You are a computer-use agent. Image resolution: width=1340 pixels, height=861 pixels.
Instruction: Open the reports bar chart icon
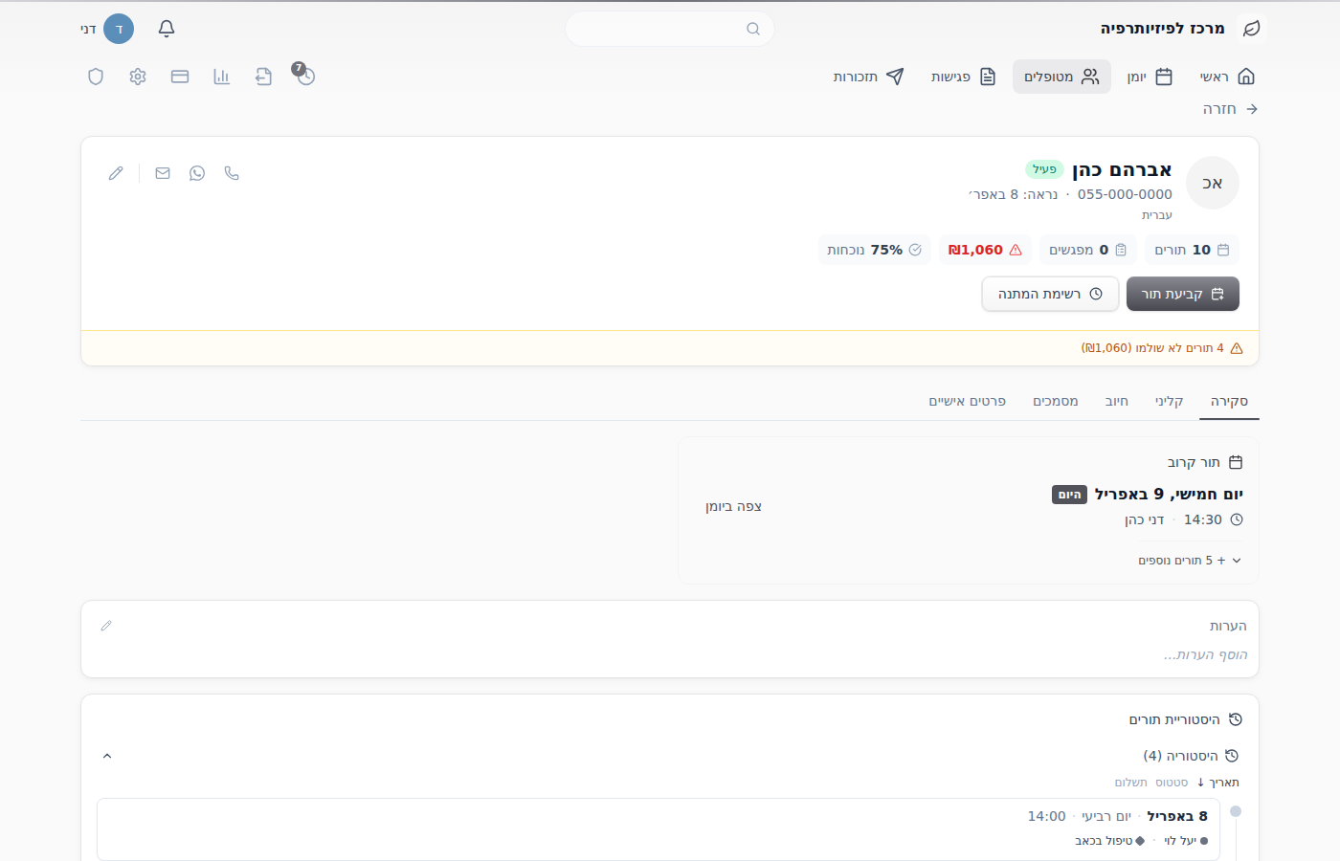pos(222,77)
